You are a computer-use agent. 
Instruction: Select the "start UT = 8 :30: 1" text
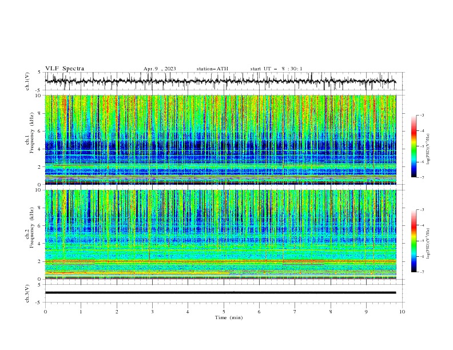point(276,69)
